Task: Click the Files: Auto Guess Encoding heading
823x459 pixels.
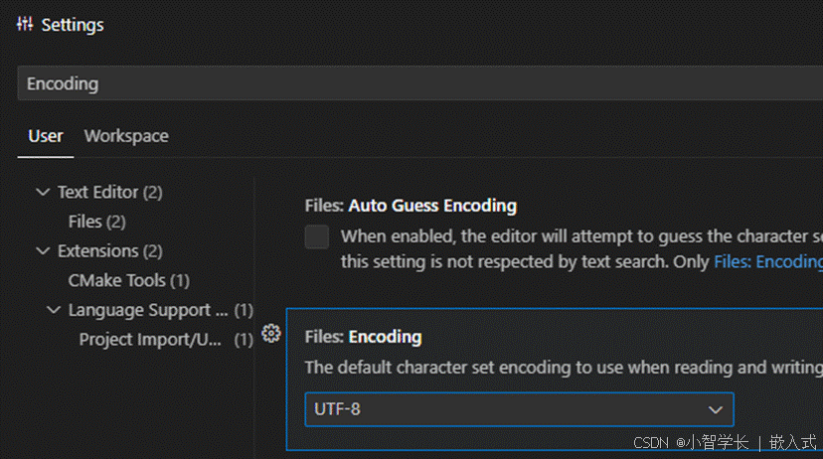Action: pyautogui.click(x=410, y=206)
